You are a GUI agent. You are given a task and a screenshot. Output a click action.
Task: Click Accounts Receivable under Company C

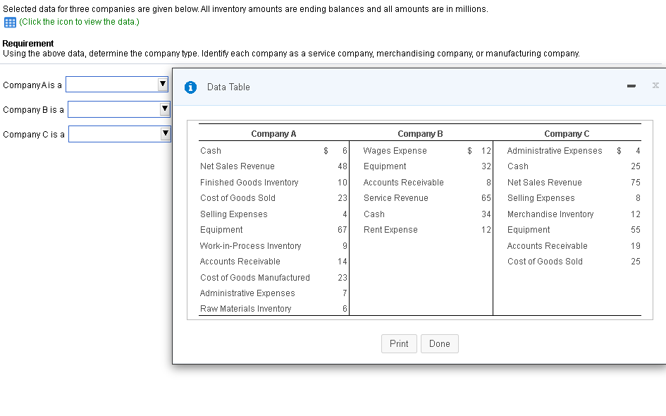pyautogui.click(x=547, y=245)
